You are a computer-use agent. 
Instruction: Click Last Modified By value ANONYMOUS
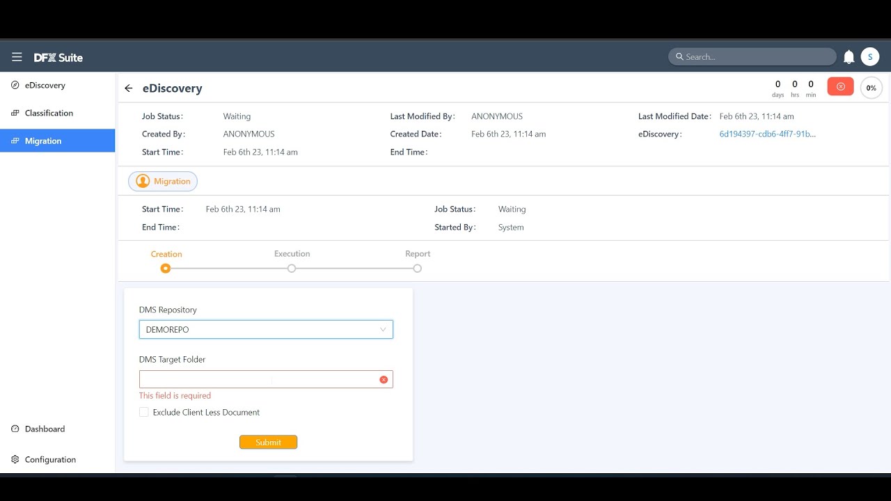(x=497, y=116)
